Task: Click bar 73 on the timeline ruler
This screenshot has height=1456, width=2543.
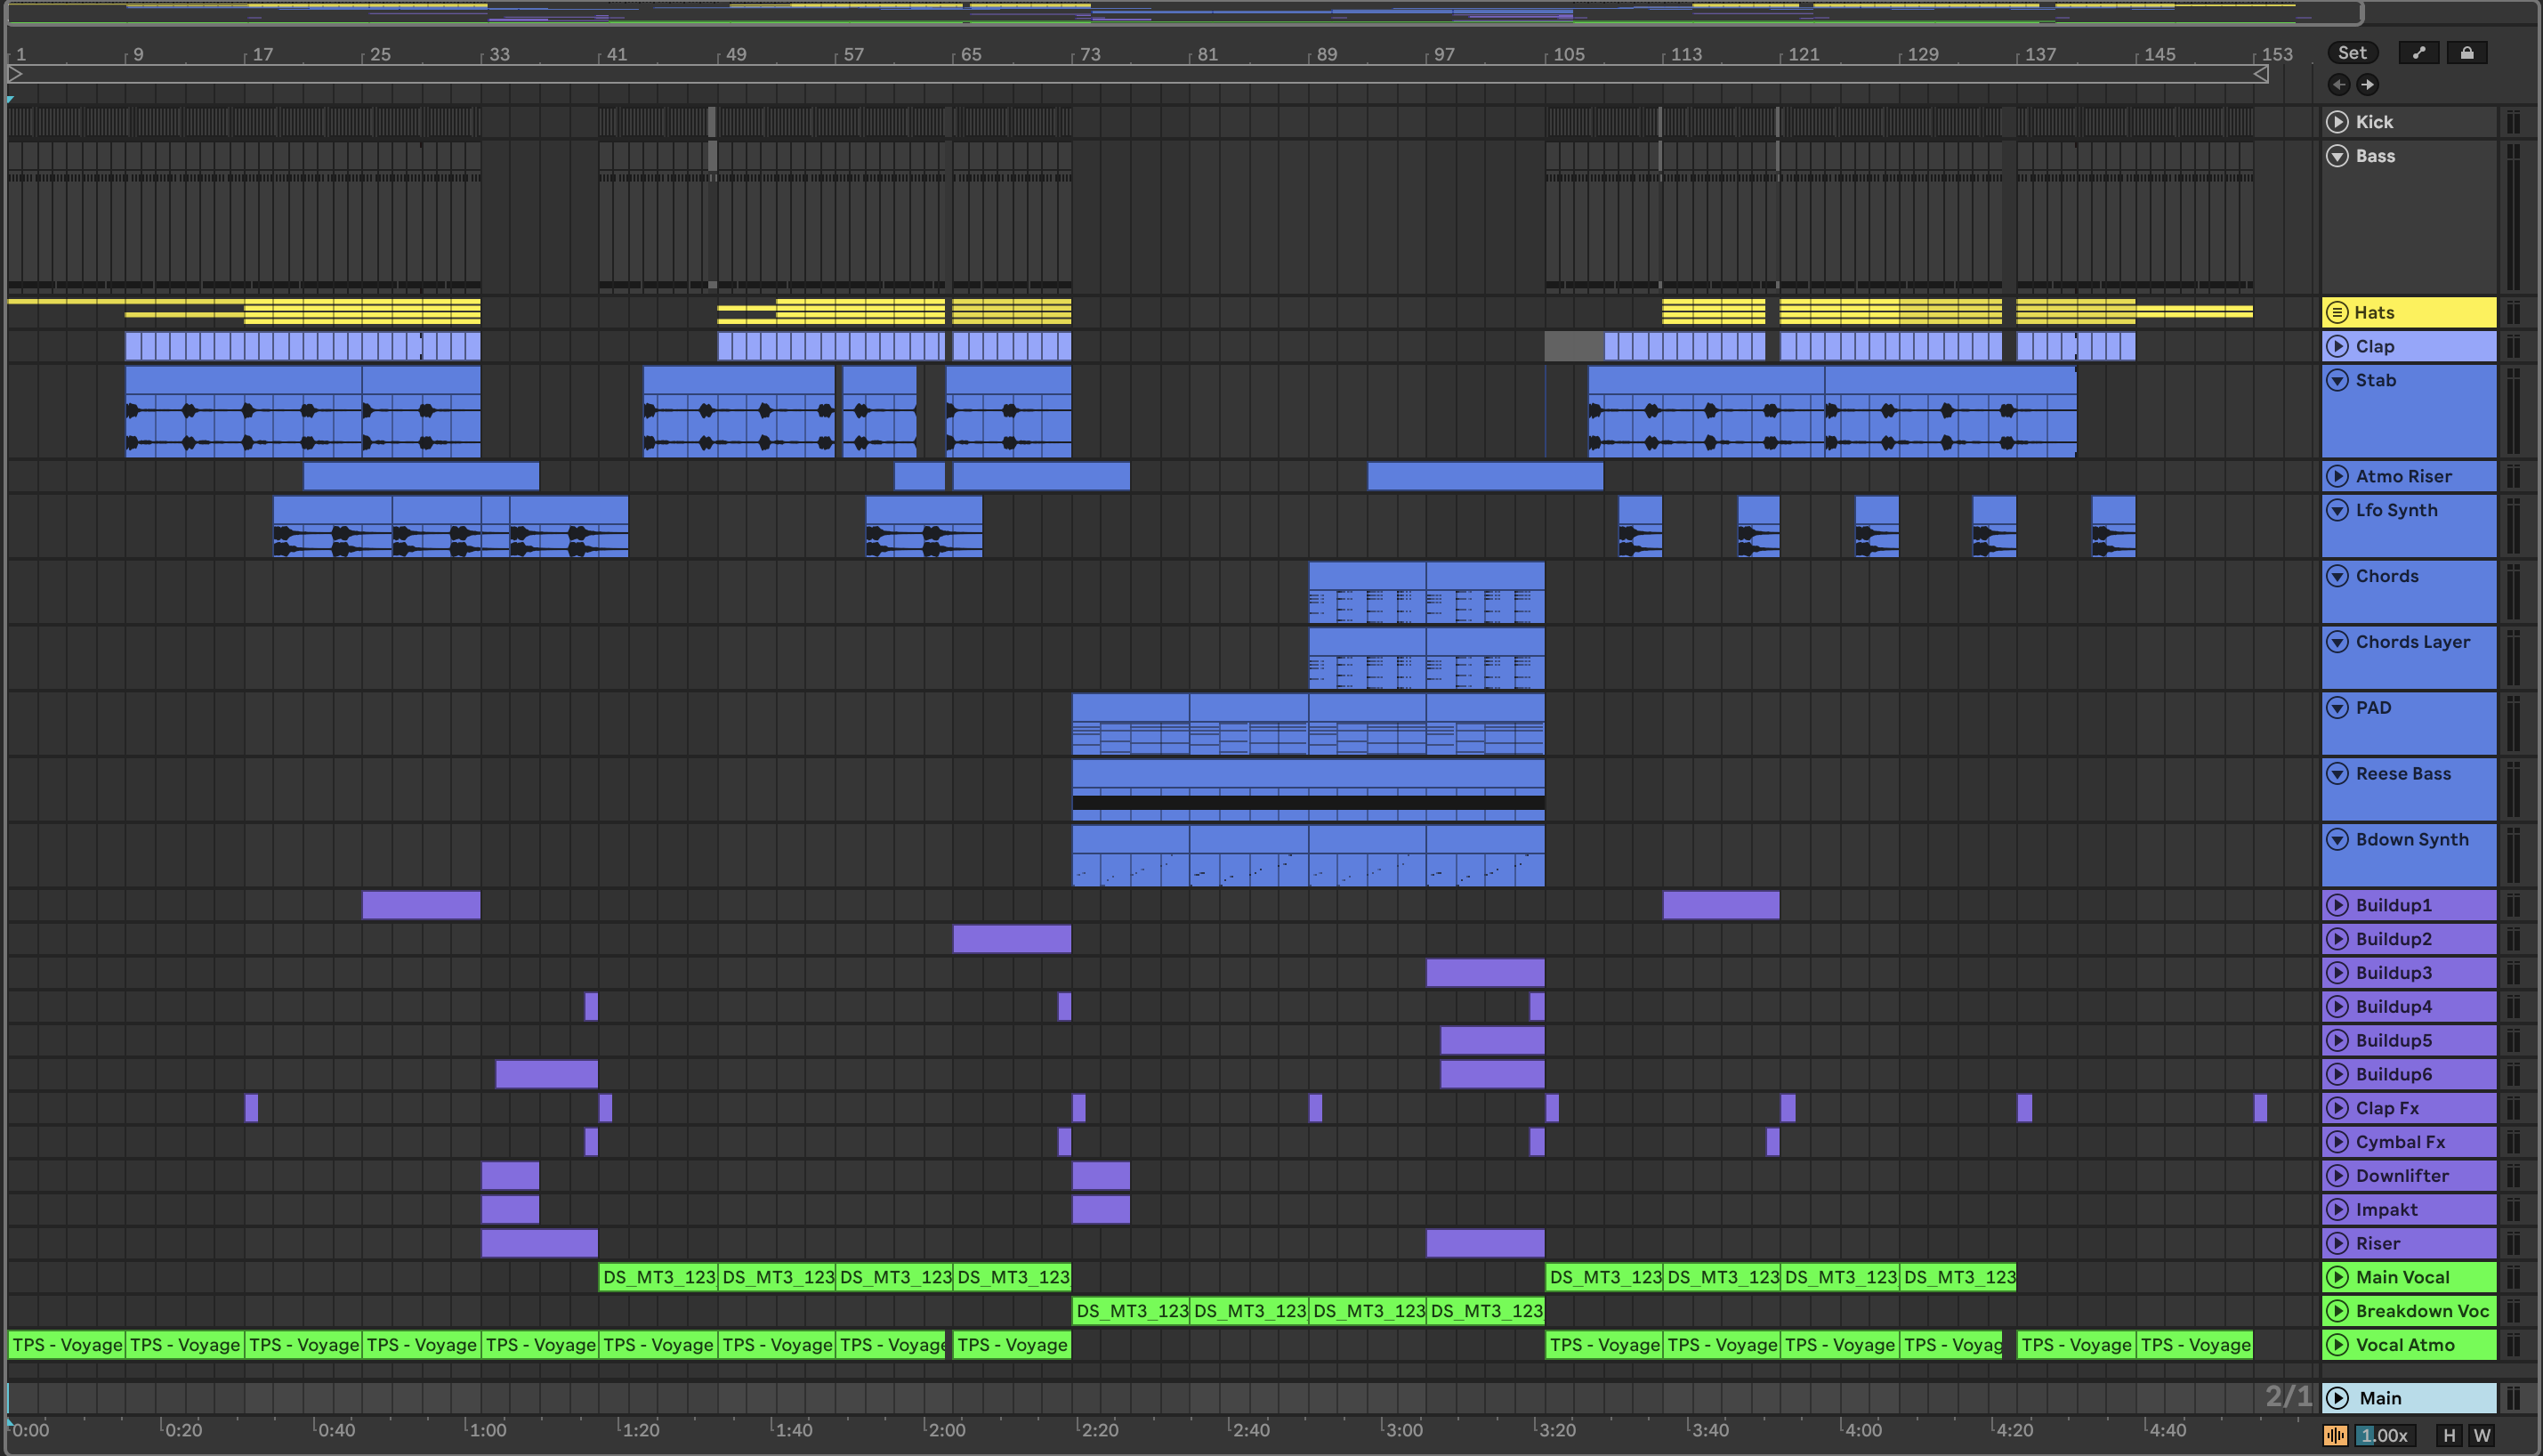Action: (1090, 54)
